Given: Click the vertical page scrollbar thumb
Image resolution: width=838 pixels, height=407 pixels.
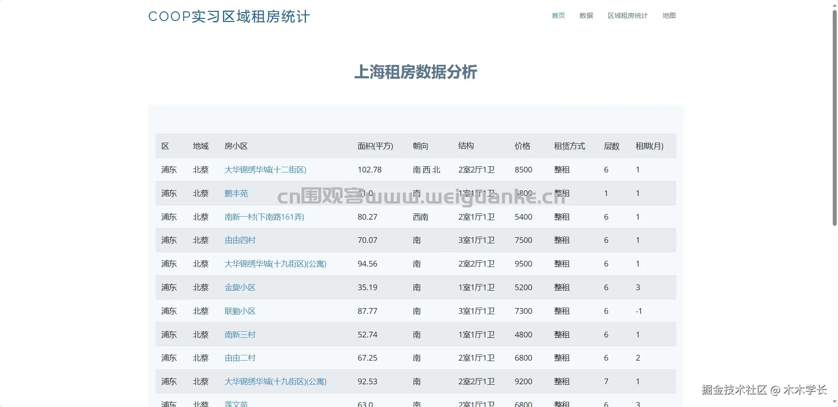Looking at the screenshot, I should coord(834,117).
